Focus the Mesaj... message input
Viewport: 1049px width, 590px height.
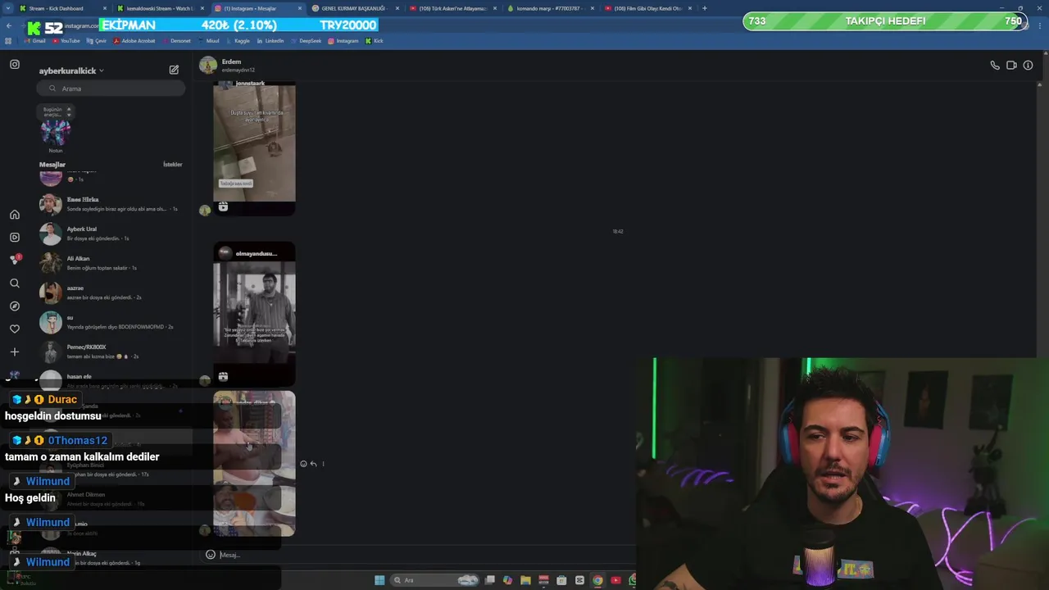point(418,555)
